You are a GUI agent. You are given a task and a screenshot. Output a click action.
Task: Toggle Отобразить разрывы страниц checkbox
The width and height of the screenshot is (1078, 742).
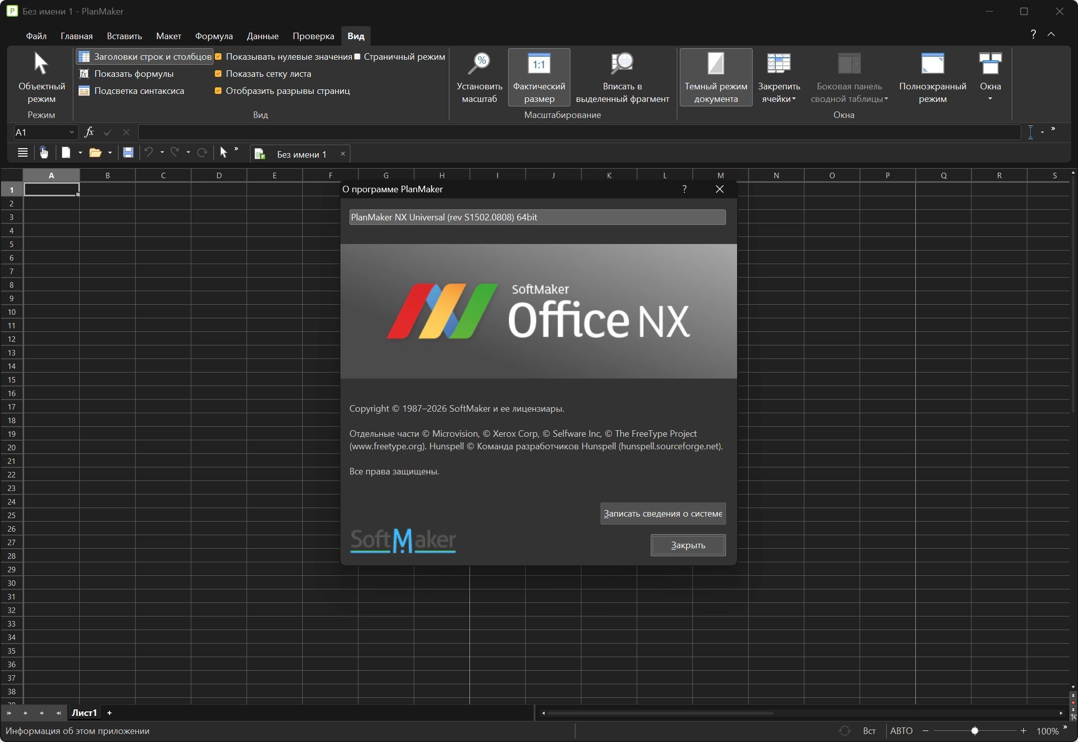pyautogui.click(x=218, y=91)
